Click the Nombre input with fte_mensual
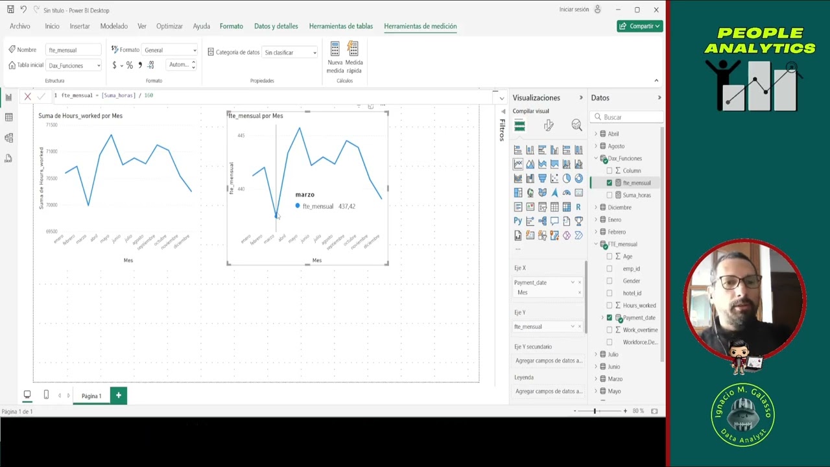 (73, 50)
